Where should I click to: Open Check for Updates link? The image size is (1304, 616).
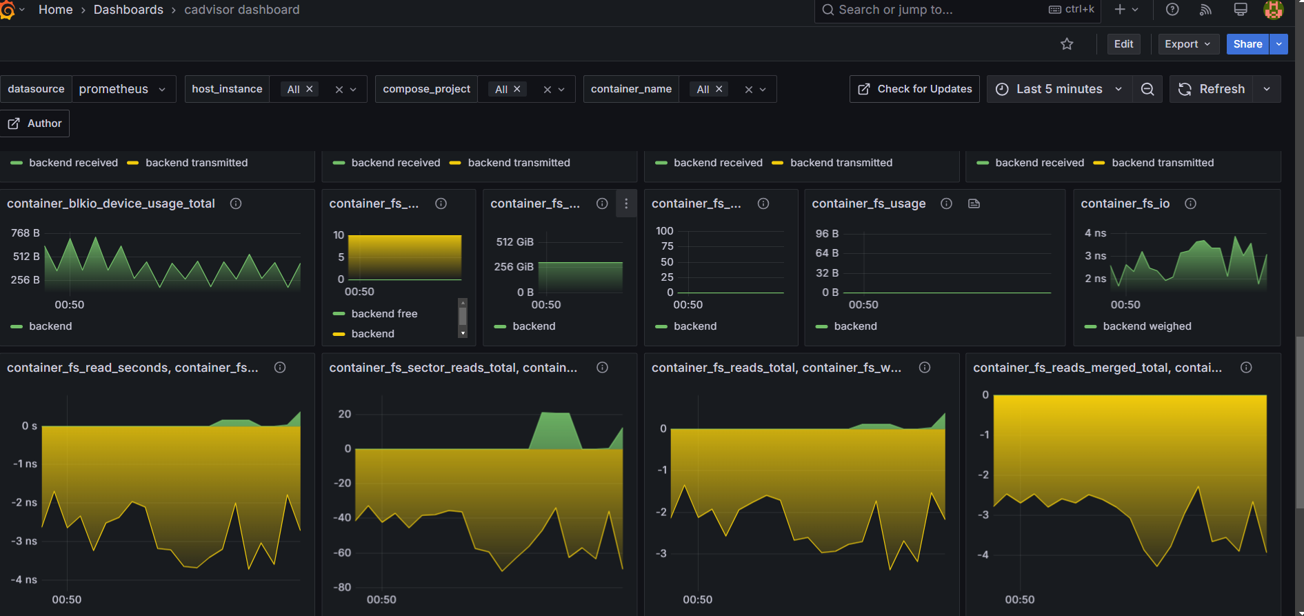914,89
